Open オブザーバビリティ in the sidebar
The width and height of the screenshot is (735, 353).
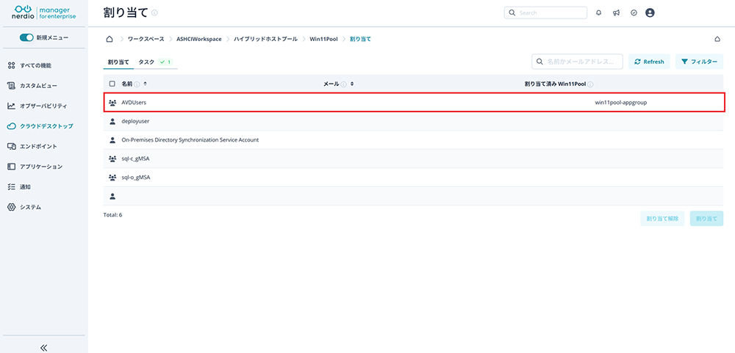43,106
